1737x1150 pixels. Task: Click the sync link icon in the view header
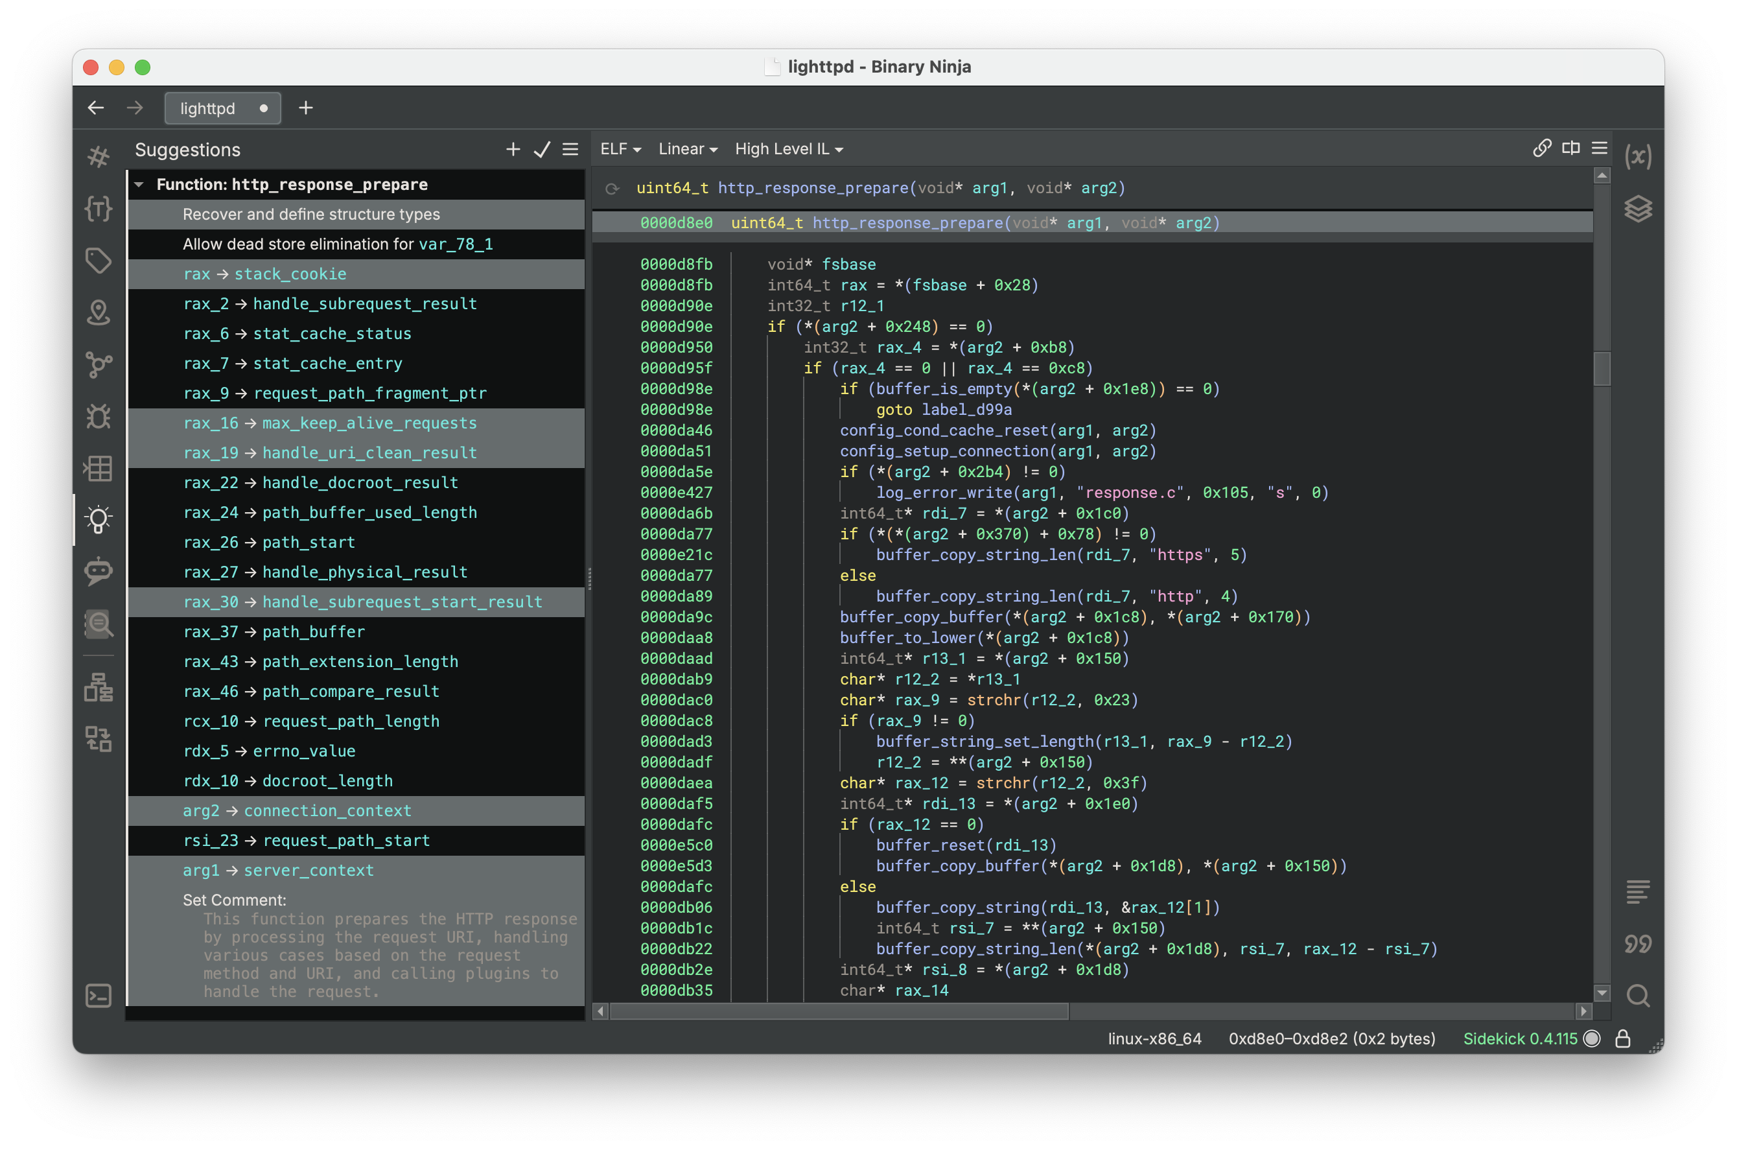point(1541,149)
